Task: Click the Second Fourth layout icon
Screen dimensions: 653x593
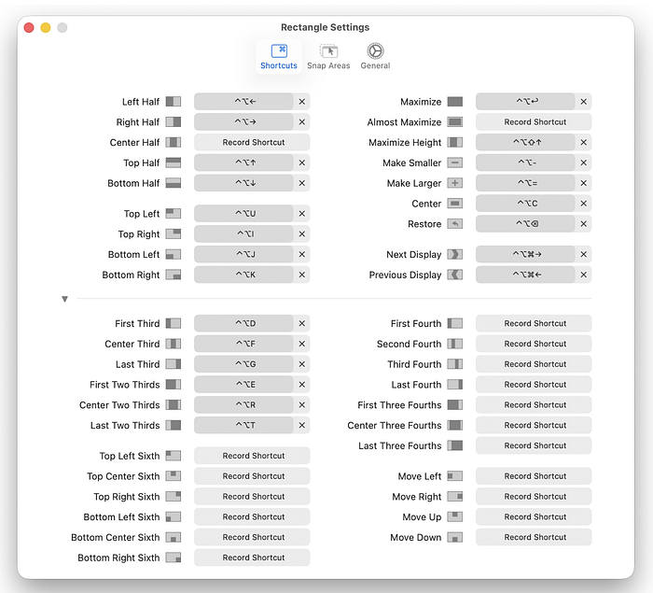Action: tap(455, 344)
